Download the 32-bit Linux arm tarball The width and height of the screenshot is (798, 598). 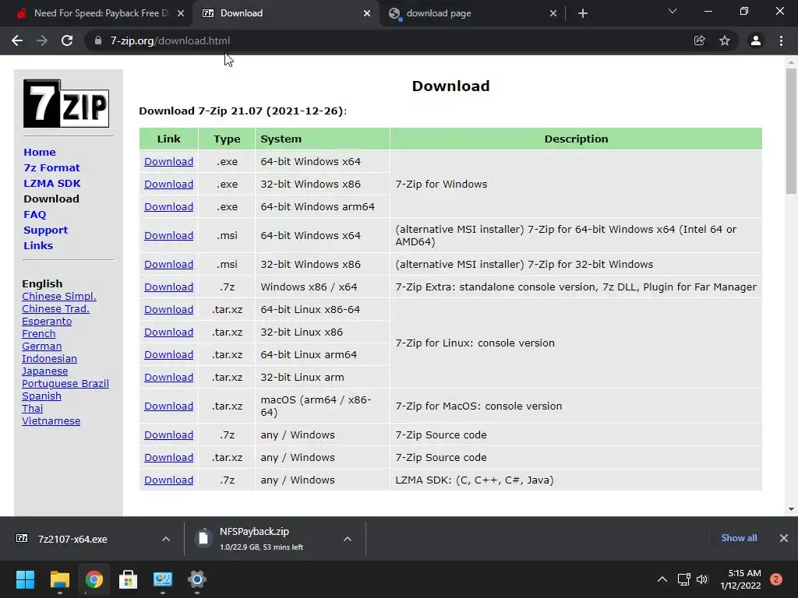pos(168,378)
